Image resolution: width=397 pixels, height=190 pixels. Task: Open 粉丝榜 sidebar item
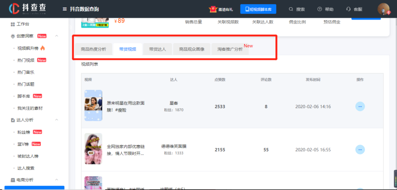click(x=23, y=132)
